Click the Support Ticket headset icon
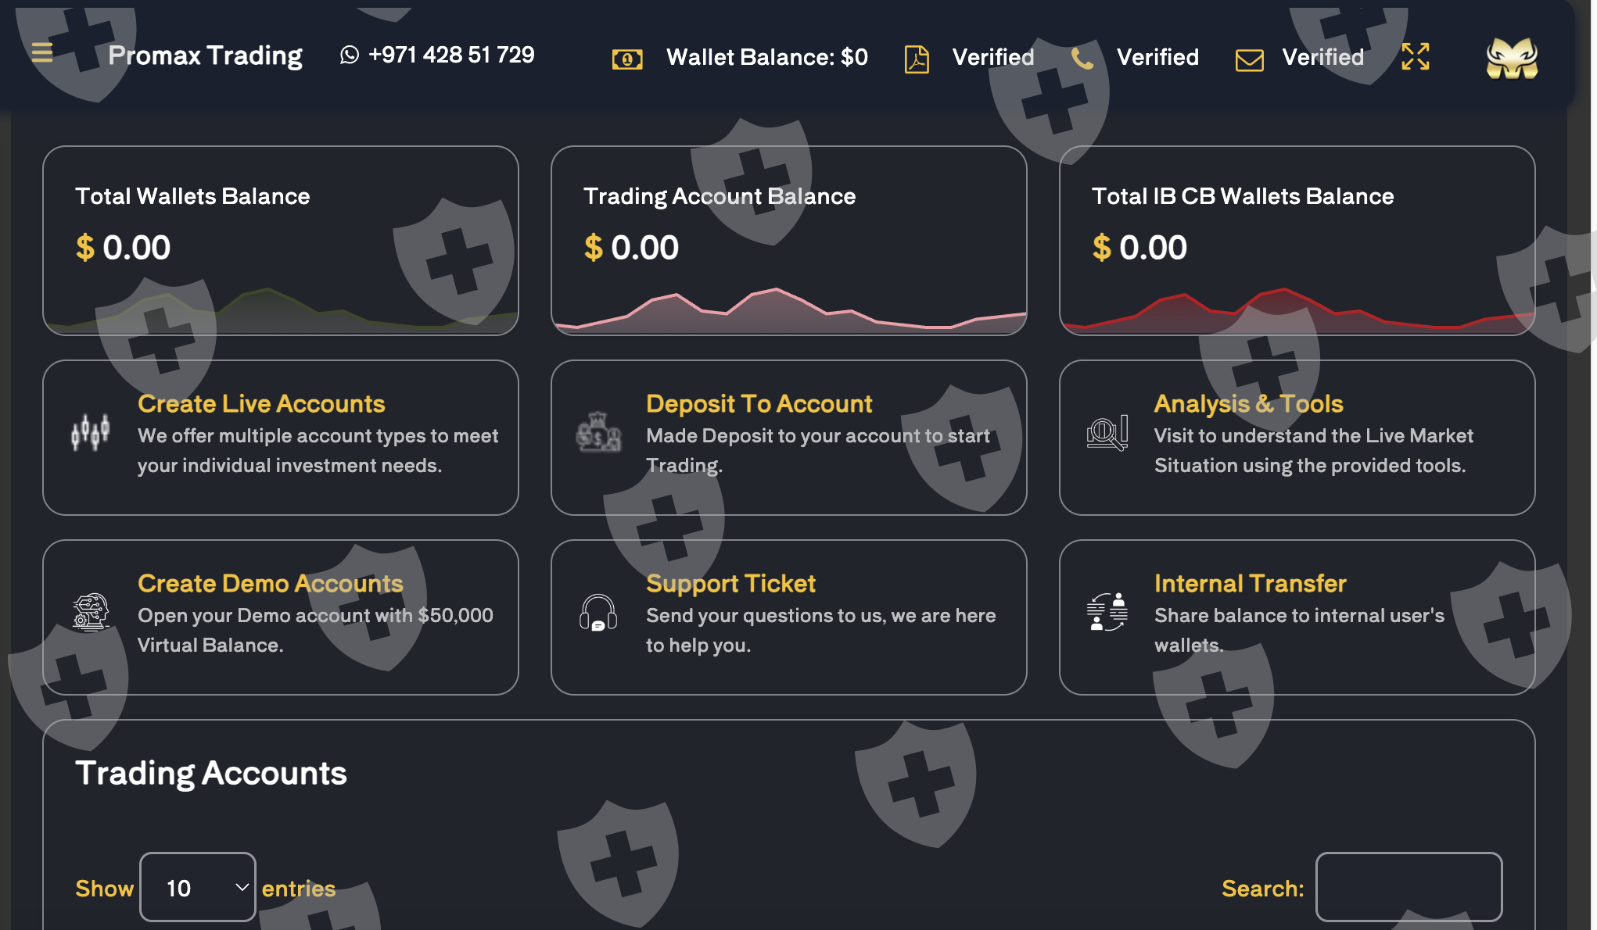This screenshot has height=930, width=1597. pyautogui.click(x=598, y=613)
